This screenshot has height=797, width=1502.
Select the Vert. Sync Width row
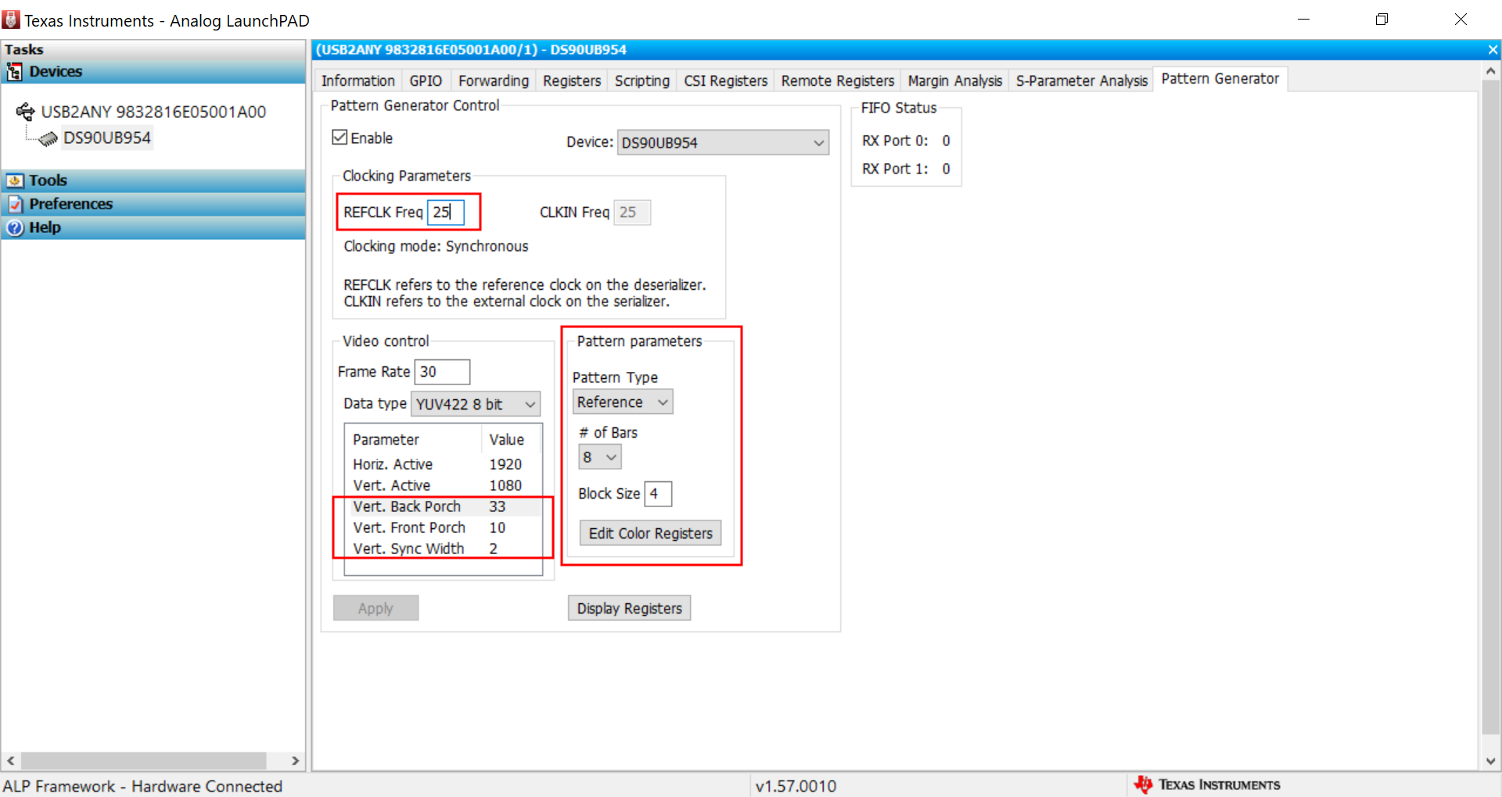443,549
